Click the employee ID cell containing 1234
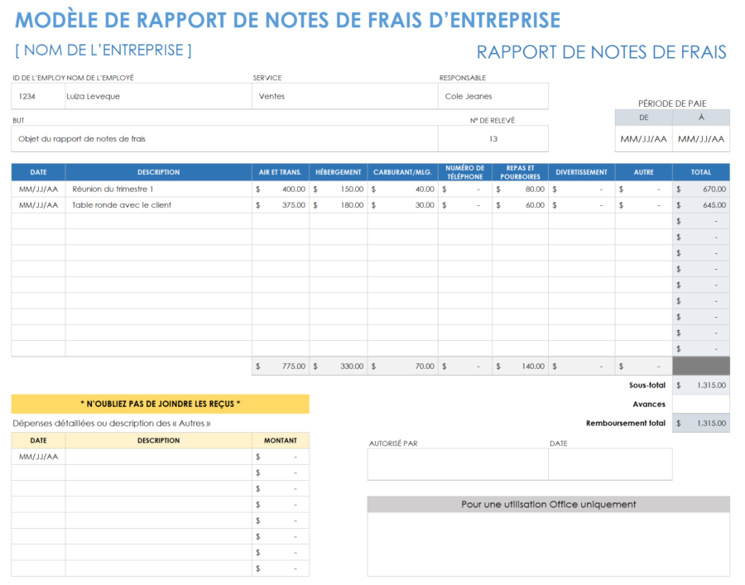Viewport: 745px width, 585px height. click(36, 96)
